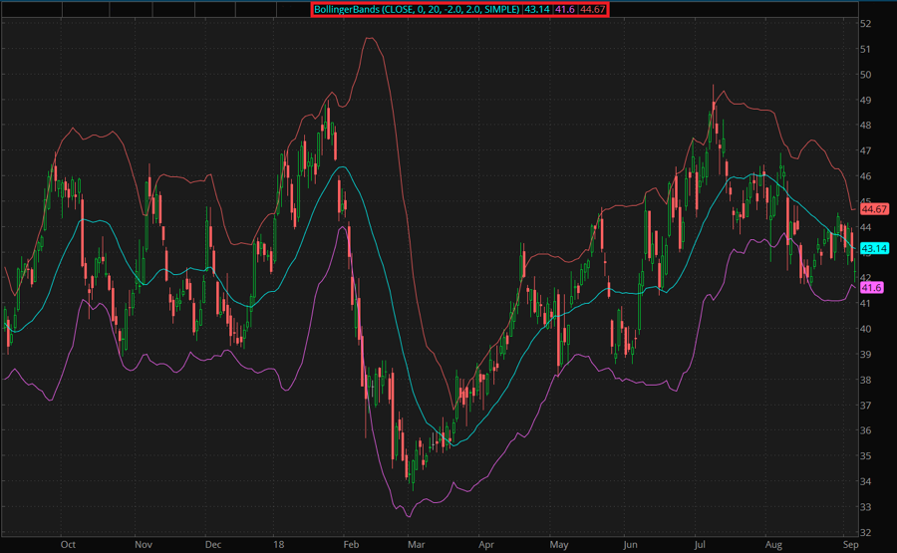Click the Apr label on the time axis
The image size is (897, 553).
coord(485,545)
